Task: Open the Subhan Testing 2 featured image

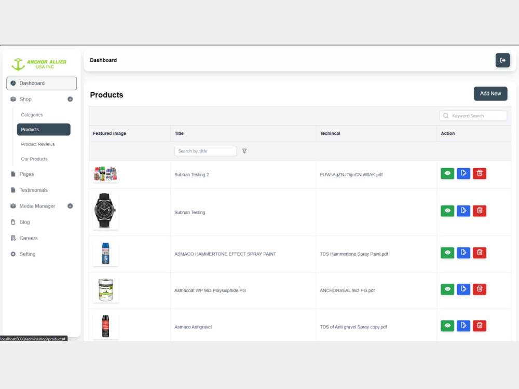Action: click(x=105, y=174)
